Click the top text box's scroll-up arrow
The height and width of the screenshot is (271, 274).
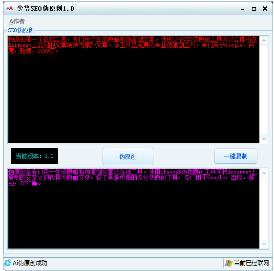pyautogui.click(x=264, y=40)
